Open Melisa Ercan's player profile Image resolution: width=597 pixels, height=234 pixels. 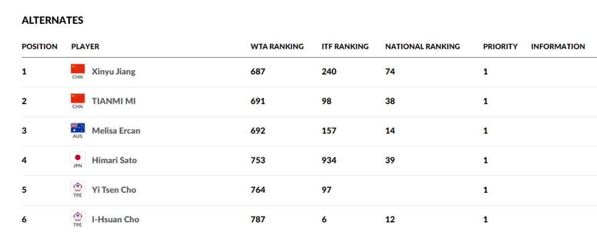(x=116, y=131)
